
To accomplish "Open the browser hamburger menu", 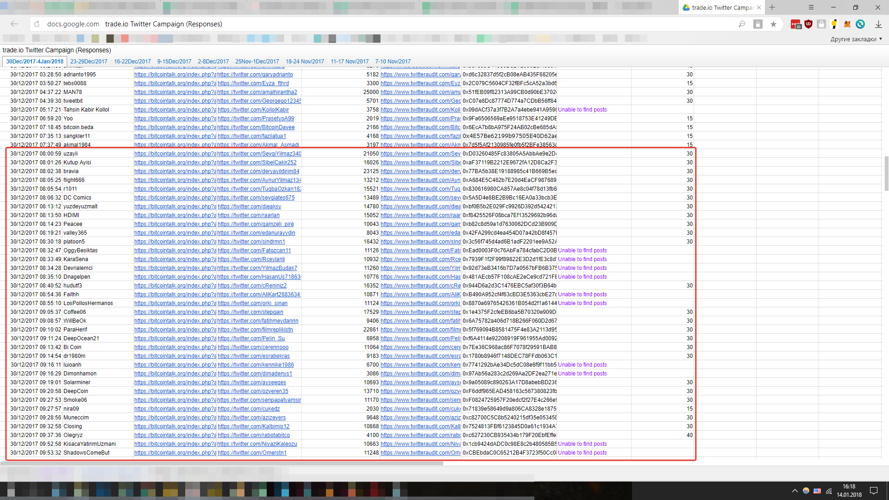I will pyautogui.click(x=811, y=7).
